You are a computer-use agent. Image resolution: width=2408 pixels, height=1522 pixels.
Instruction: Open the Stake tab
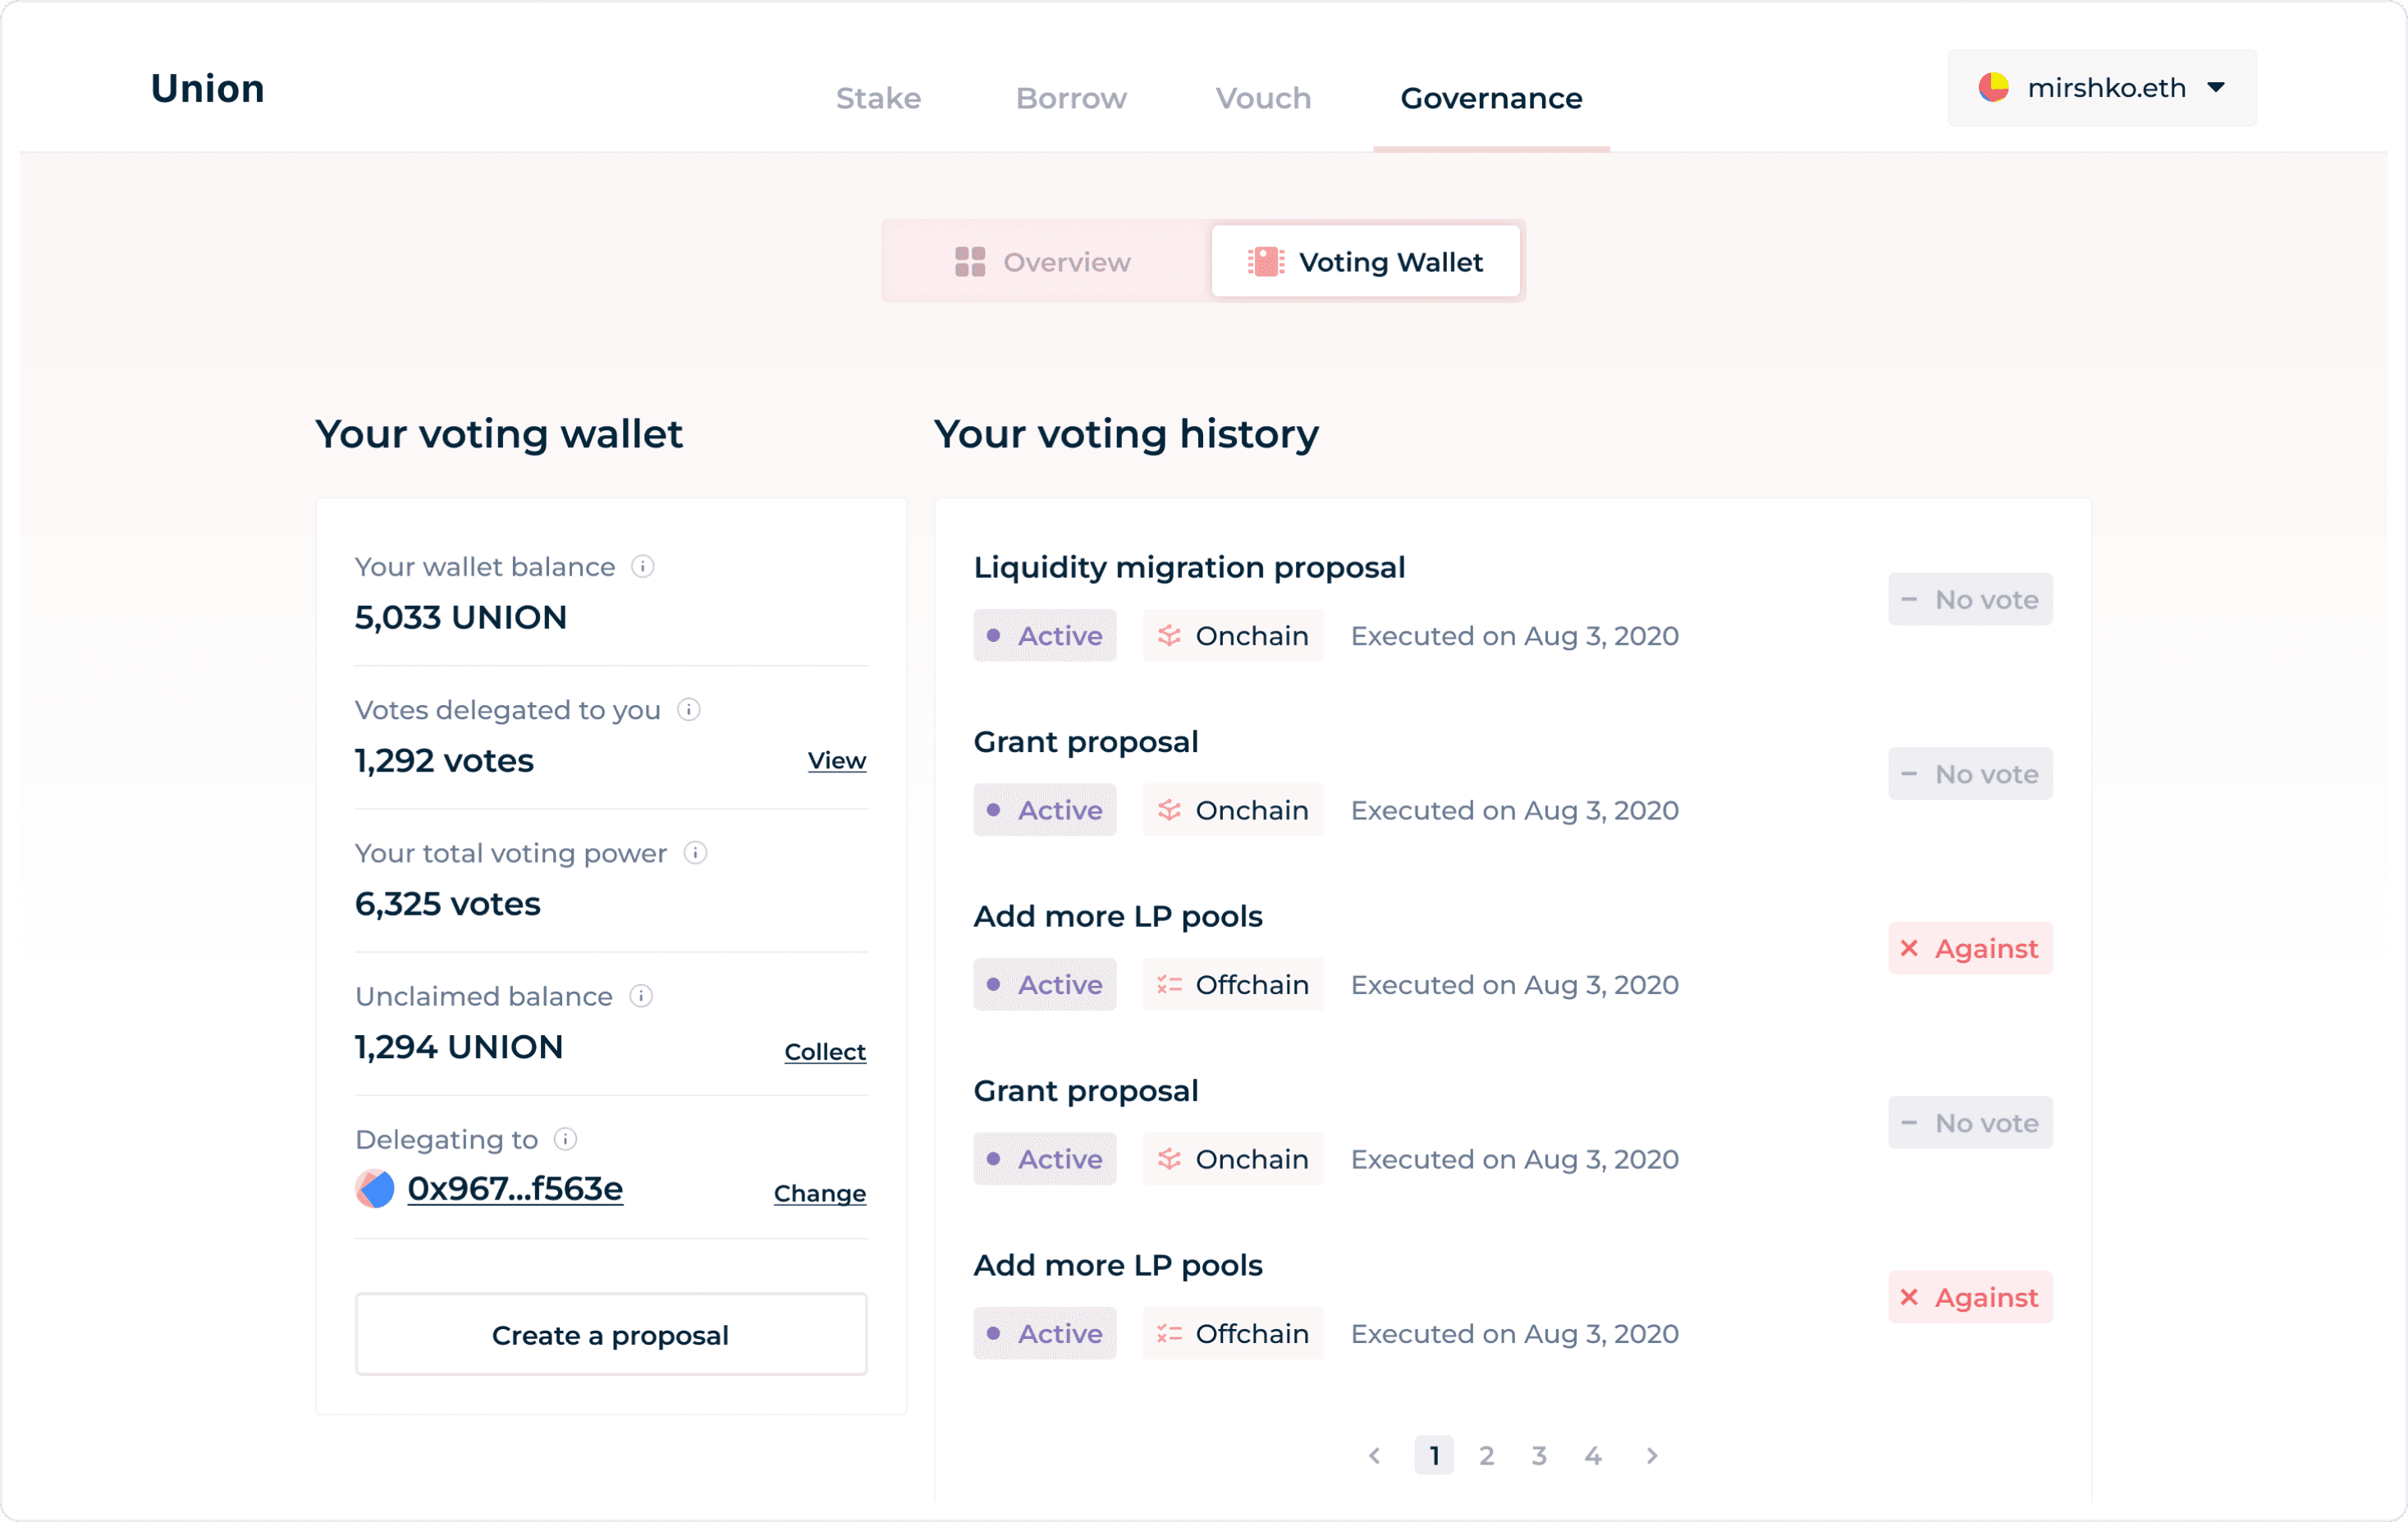878,98
